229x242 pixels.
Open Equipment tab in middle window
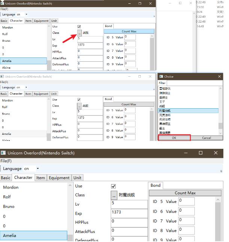click(x=41, y=94)
